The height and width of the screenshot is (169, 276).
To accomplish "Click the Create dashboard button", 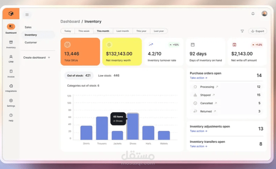I will click(x=37, y=58).
